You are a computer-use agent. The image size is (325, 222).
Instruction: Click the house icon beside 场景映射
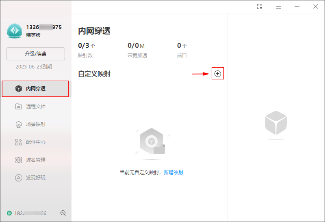coord(19,124)
